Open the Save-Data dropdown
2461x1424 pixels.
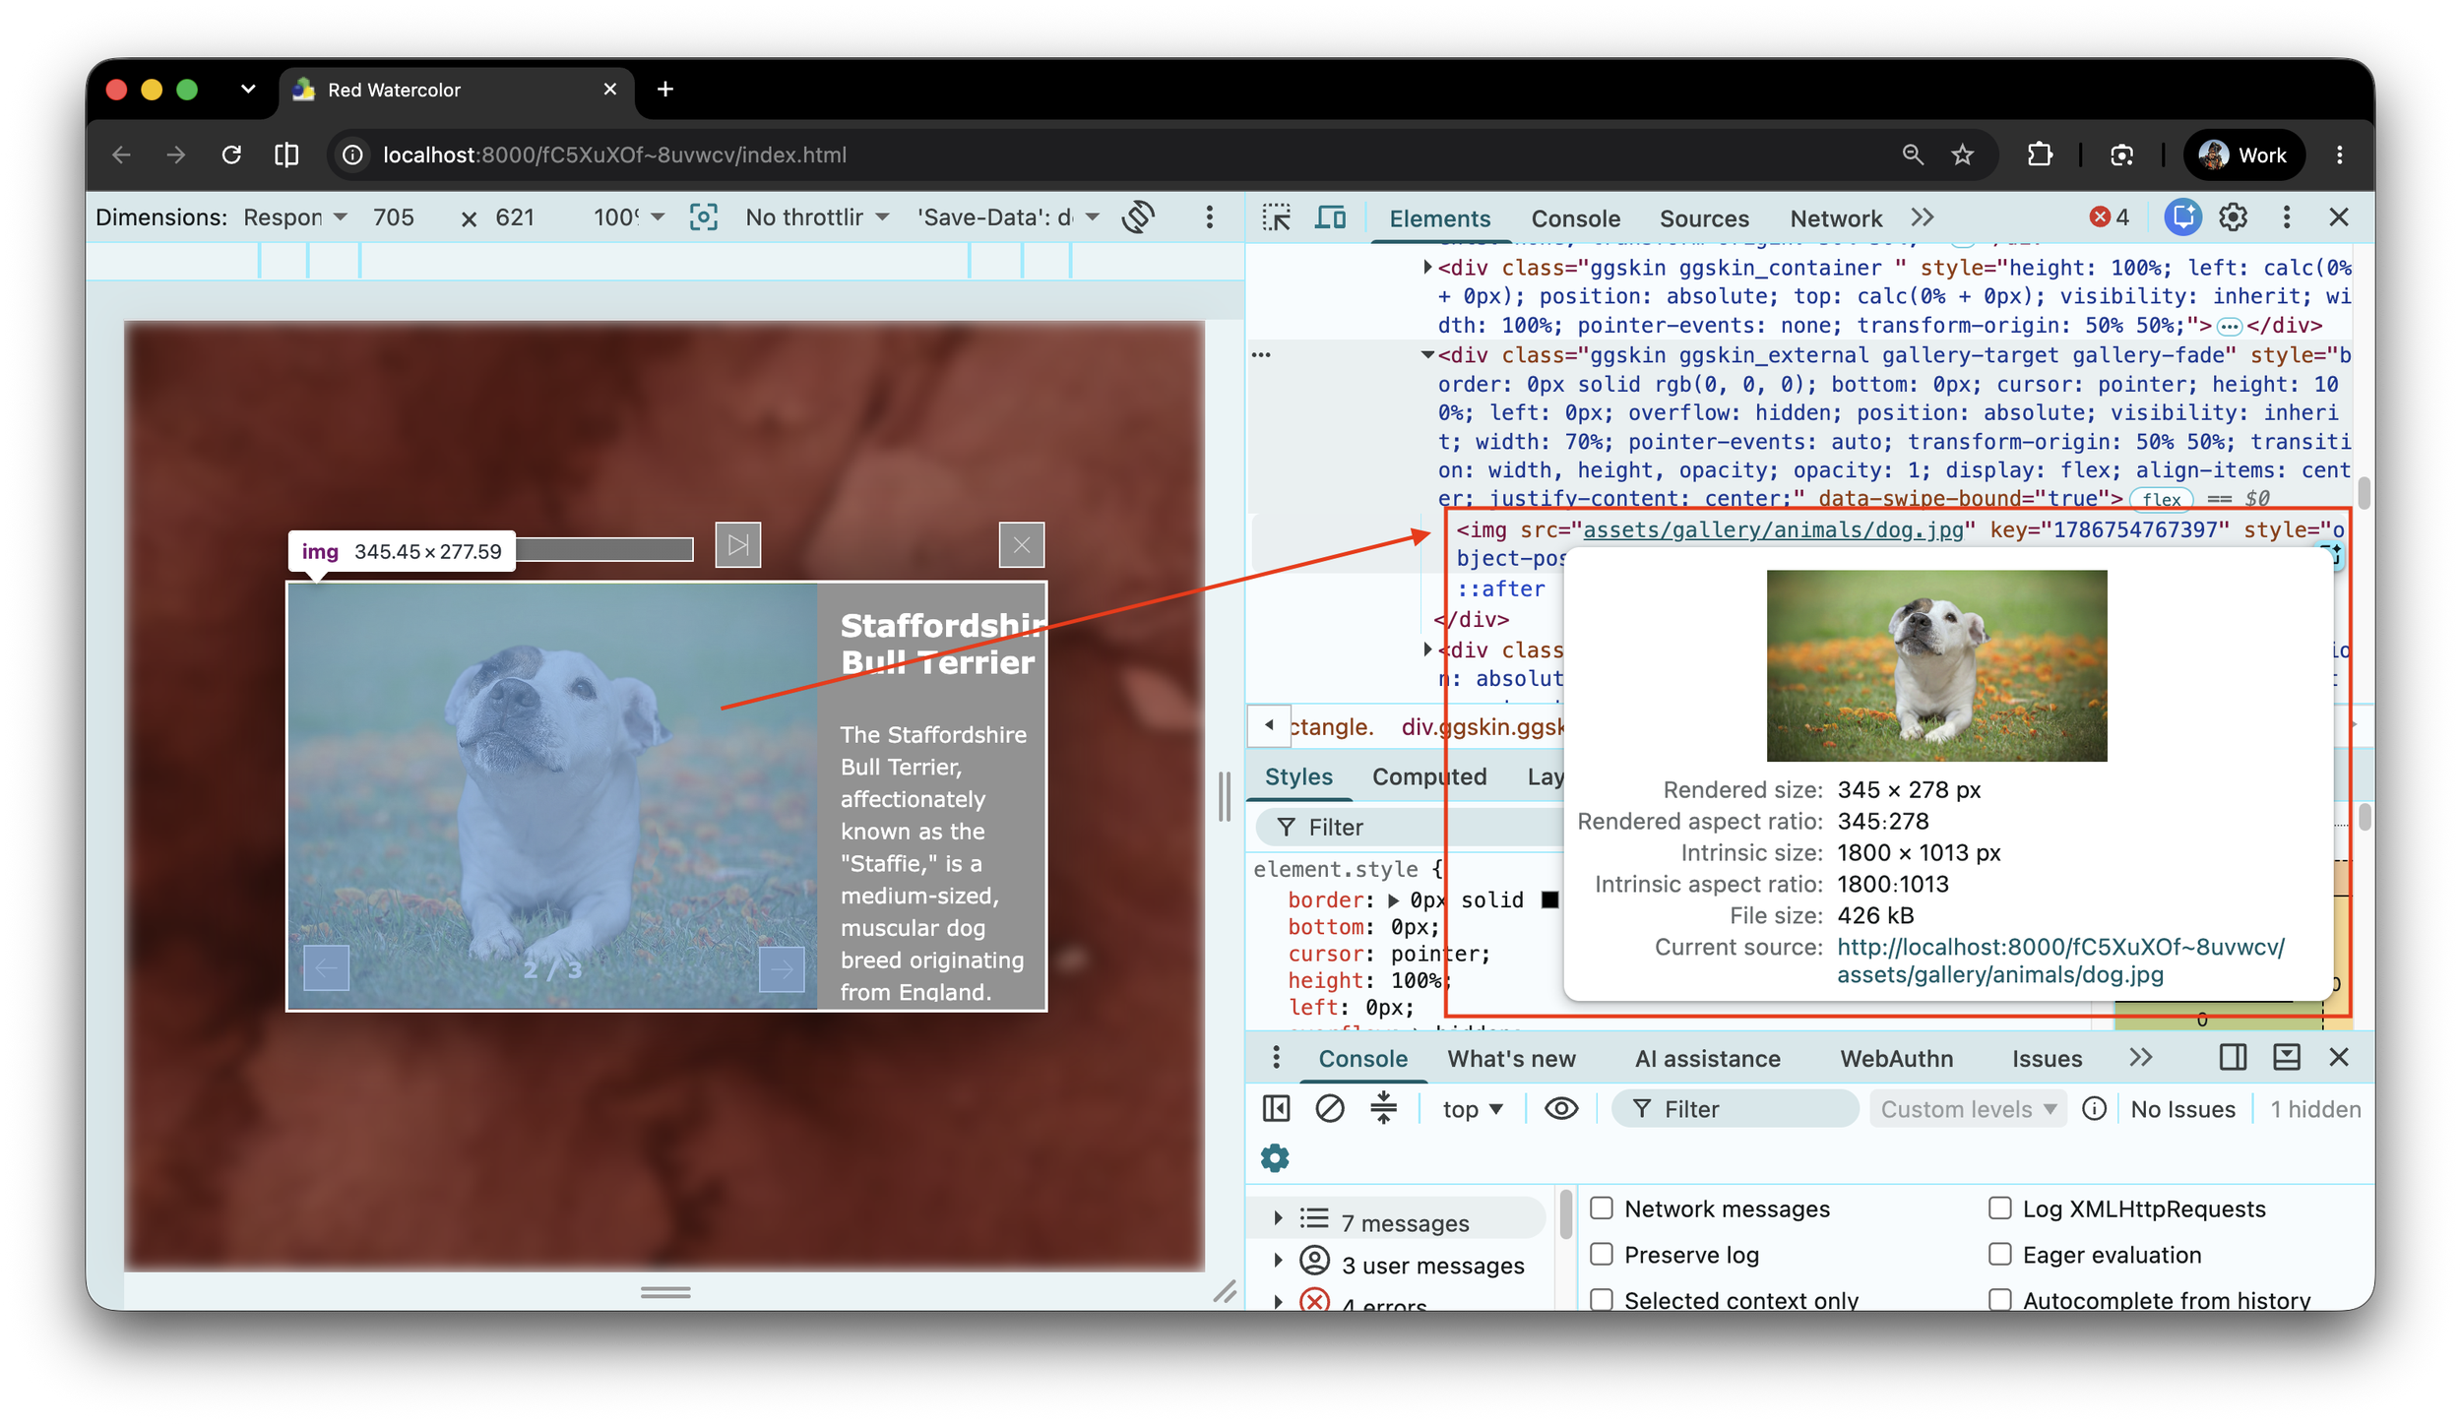pyautogui.click(x=1008, y=217)
